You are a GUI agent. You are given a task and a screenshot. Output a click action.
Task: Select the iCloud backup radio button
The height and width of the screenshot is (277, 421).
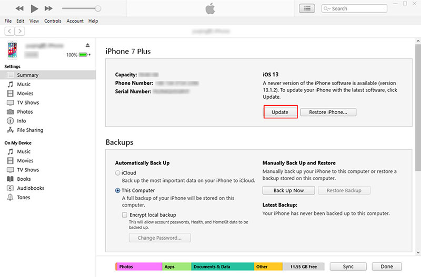click(117, 173)
